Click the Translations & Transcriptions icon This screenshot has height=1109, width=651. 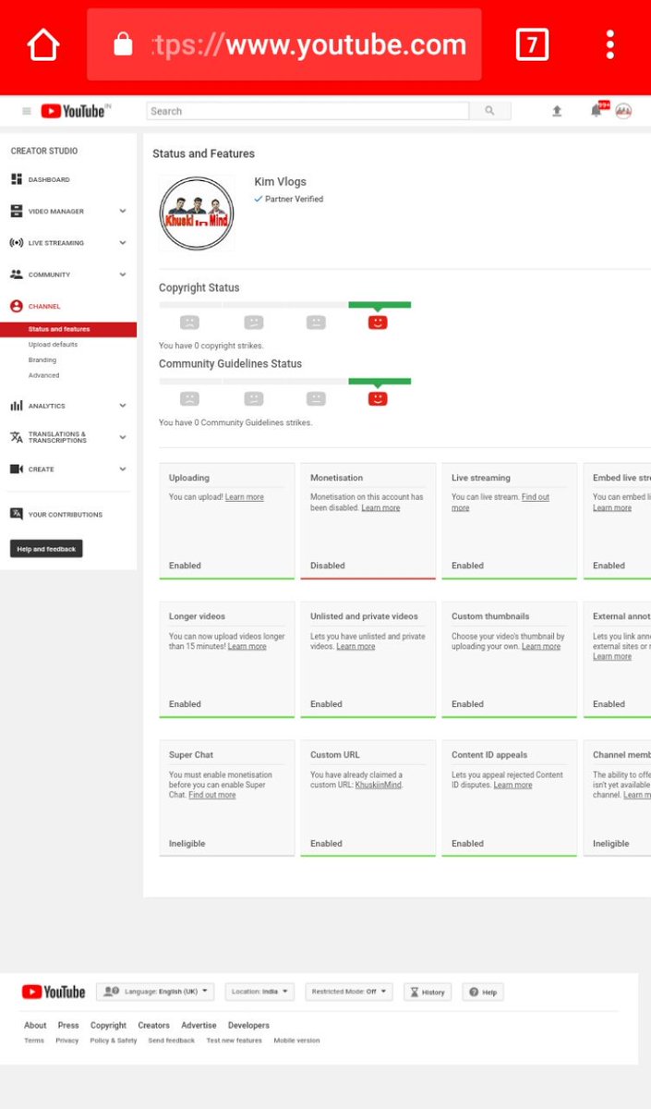(16, 437)
